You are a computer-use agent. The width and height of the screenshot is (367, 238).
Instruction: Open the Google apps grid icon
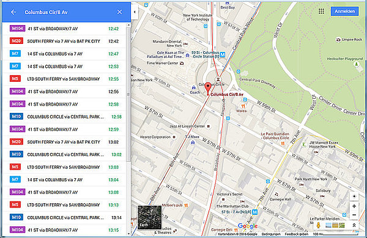pyautogui.click(x=321, y=11)
